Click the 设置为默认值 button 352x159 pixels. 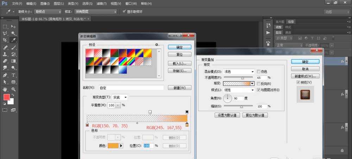click(227, 115)
